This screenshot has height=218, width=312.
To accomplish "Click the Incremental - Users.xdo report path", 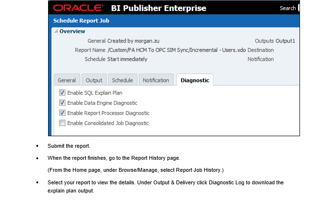I will [176, 50].
